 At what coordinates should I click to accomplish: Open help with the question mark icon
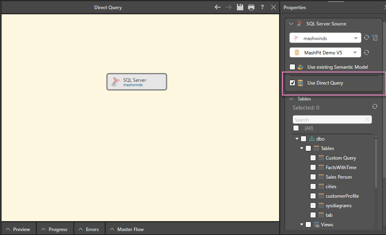262,7
